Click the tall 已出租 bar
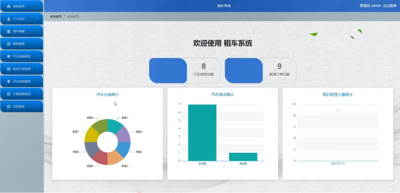 point(202,133)
